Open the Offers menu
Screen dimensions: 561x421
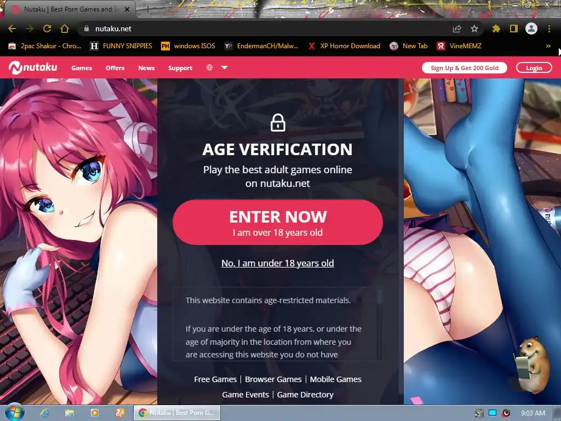click(x=115, y=67)
